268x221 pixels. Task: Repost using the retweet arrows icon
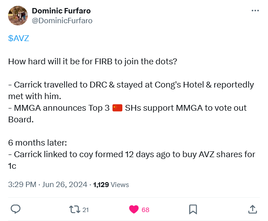tap(74, 209)
